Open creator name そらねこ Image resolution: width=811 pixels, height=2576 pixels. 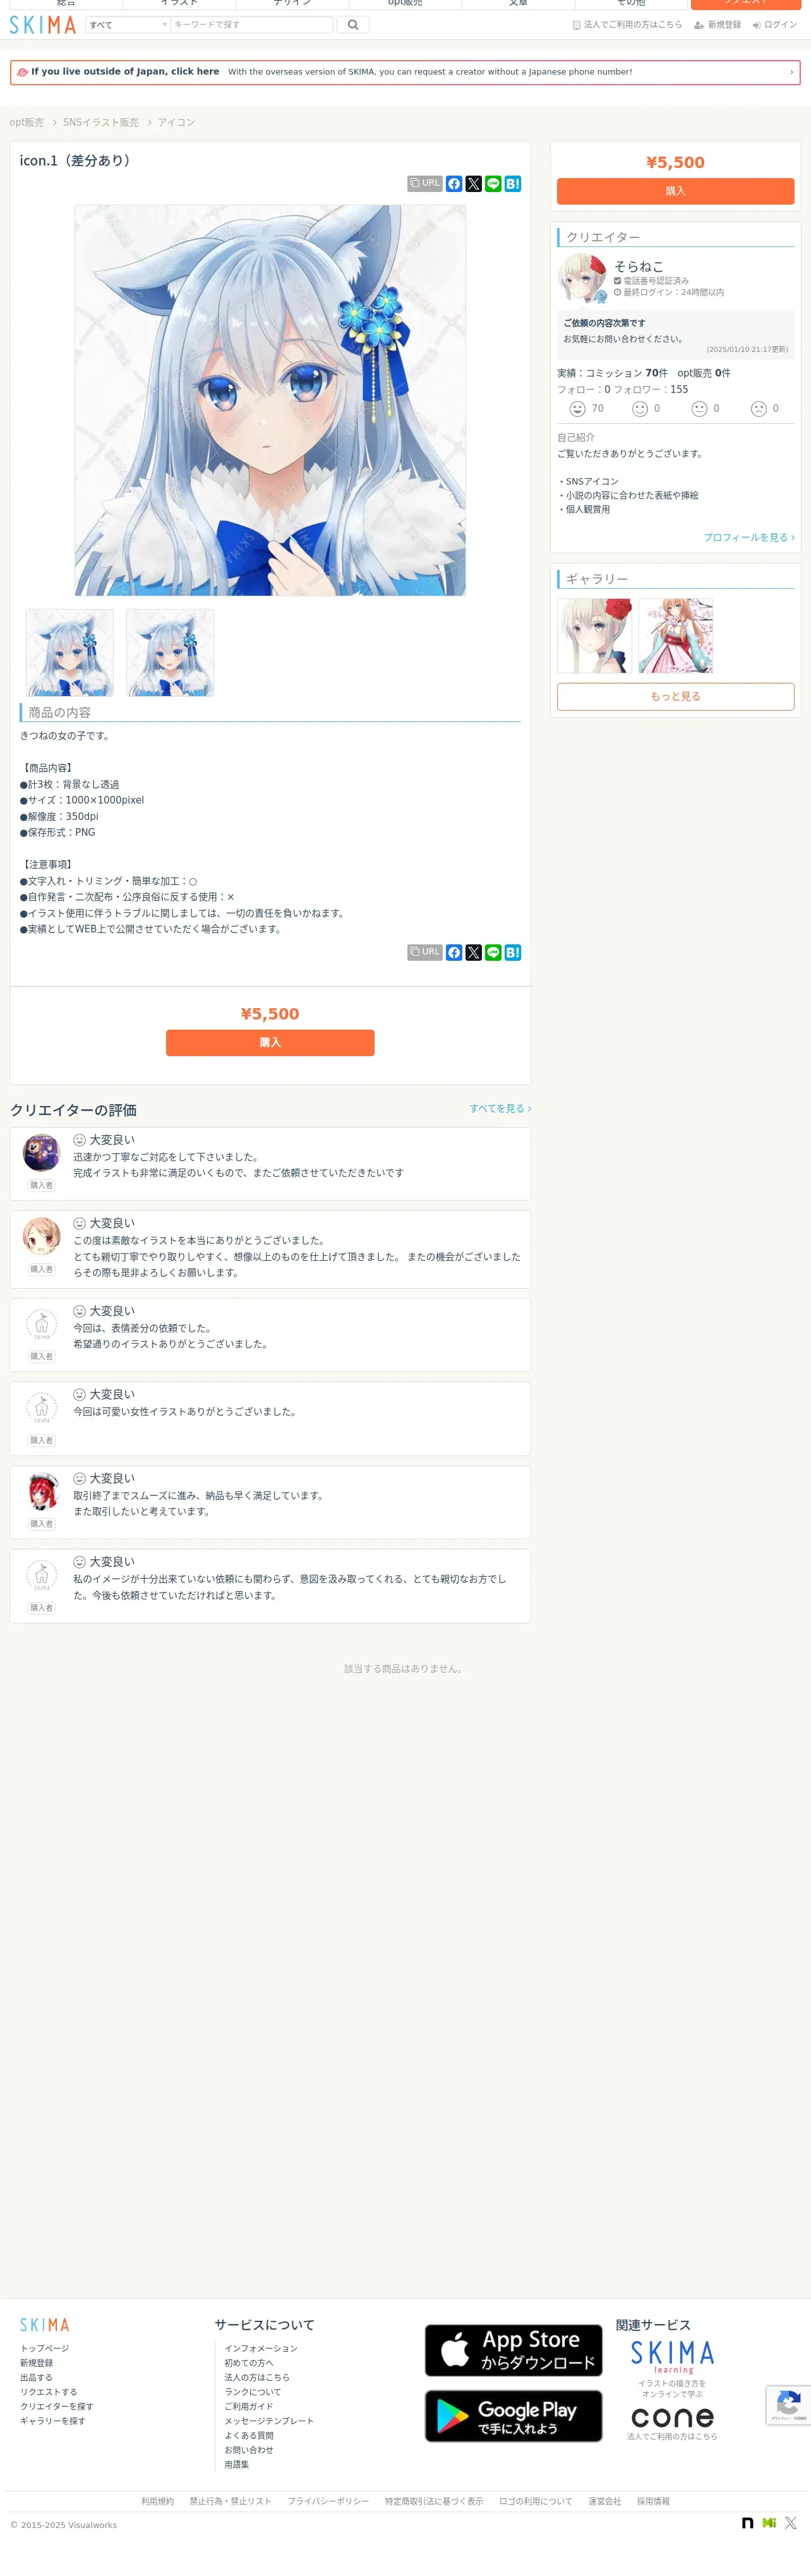[639, 266]
